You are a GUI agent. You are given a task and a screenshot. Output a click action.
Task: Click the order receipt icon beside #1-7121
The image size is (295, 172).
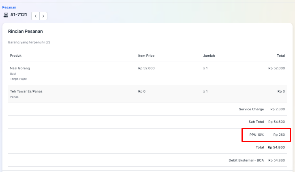[x=6, y=15]
